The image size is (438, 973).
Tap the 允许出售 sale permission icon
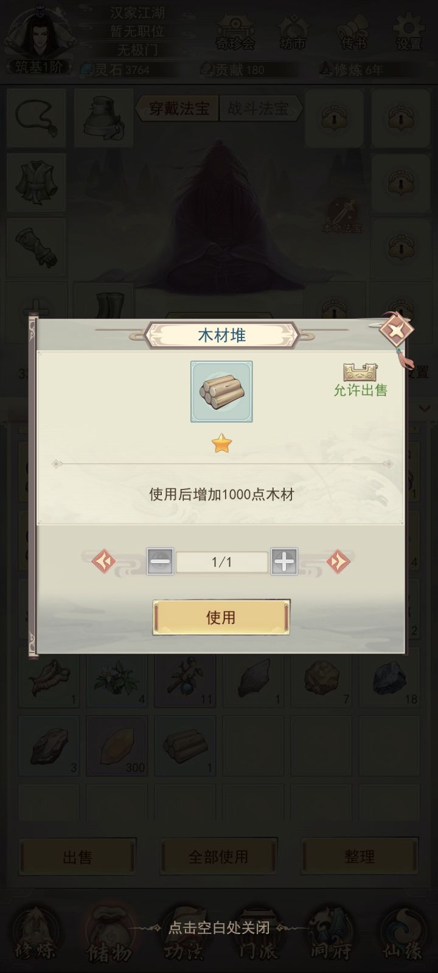pyautogui.click(x=360, y=380)
